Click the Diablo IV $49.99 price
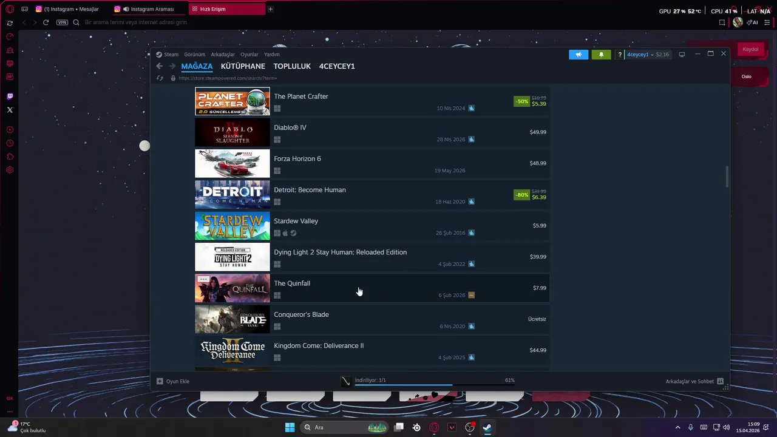 538,132
